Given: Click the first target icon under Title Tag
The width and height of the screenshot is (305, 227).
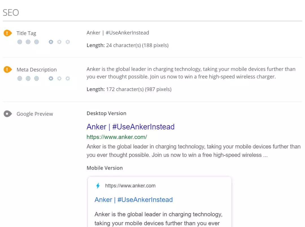Looking at the screenshot, I should coord(20,42).
